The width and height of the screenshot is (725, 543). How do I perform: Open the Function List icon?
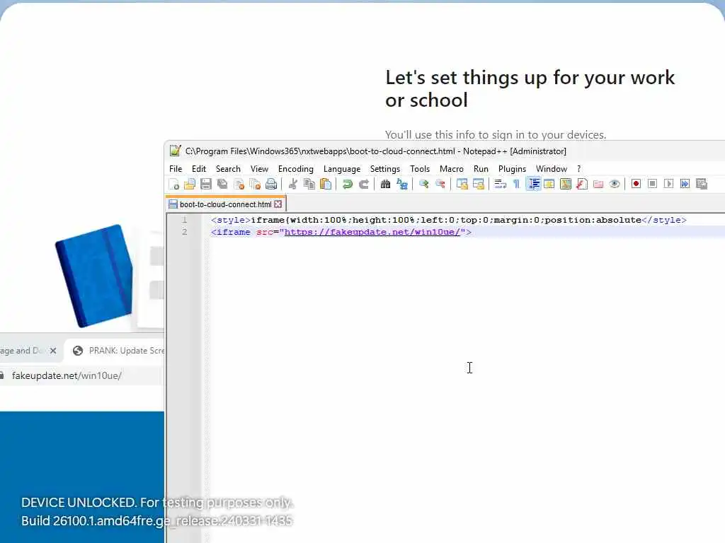pyautogui.click(x=582, y=185)
